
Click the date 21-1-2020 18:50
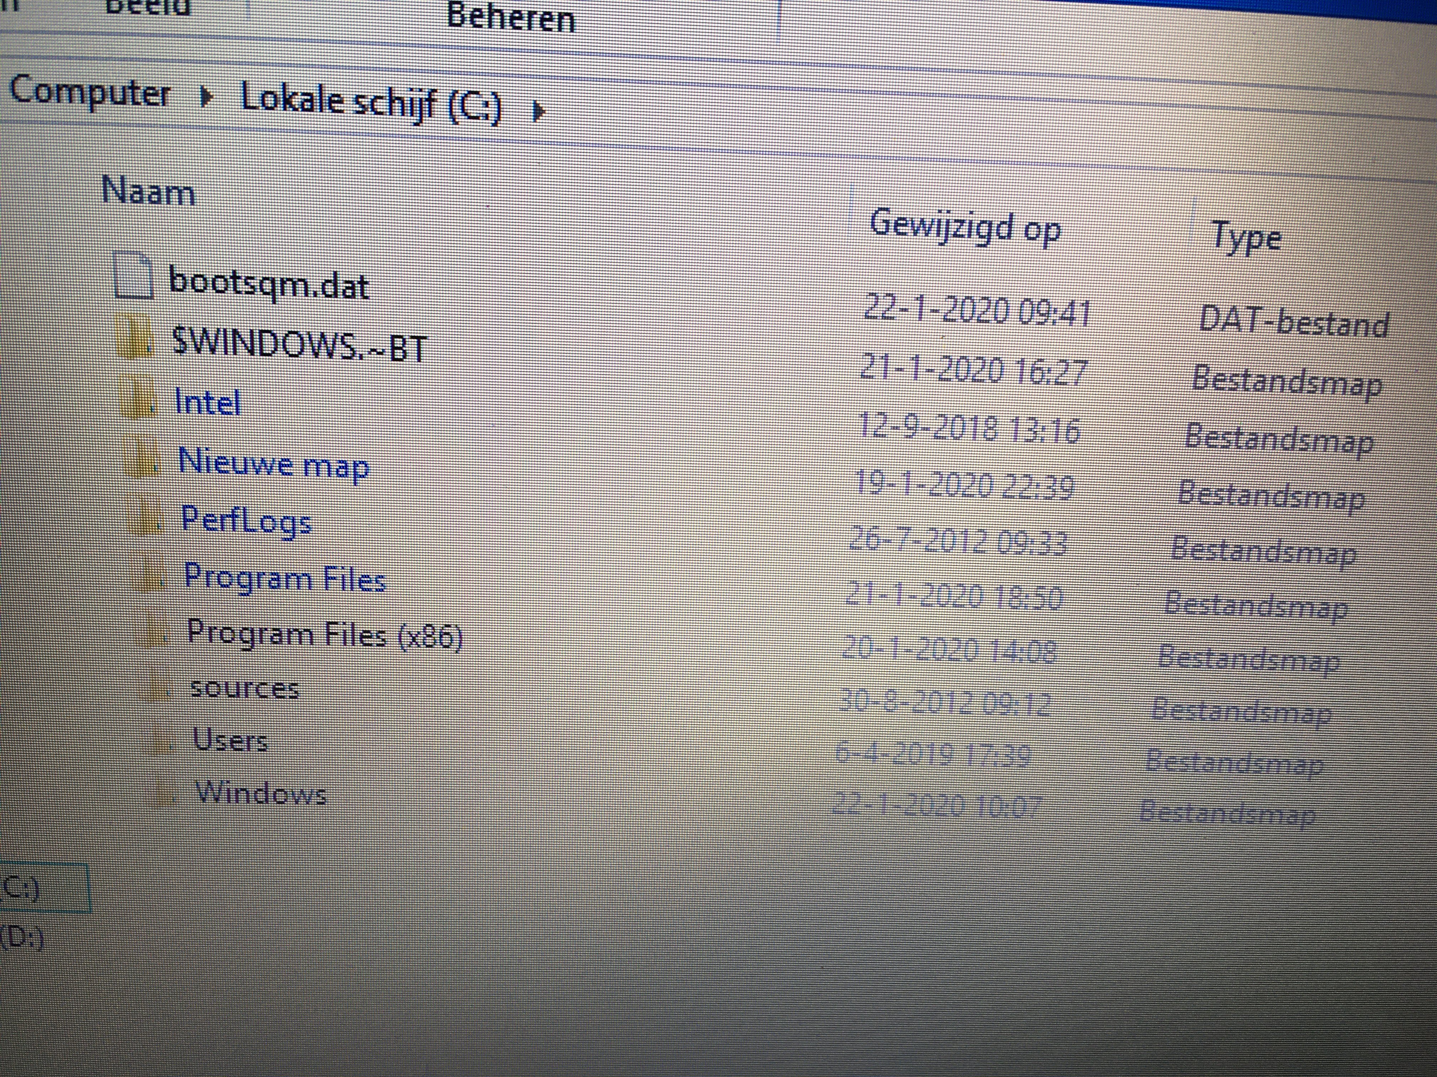954,595
